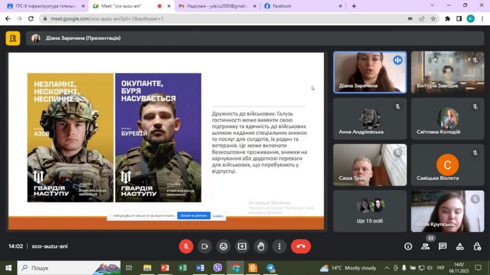The height and width of the screenshot is (275, 490).
Task: Click the Windows search box Пошук
Action: tap(69, 268)
